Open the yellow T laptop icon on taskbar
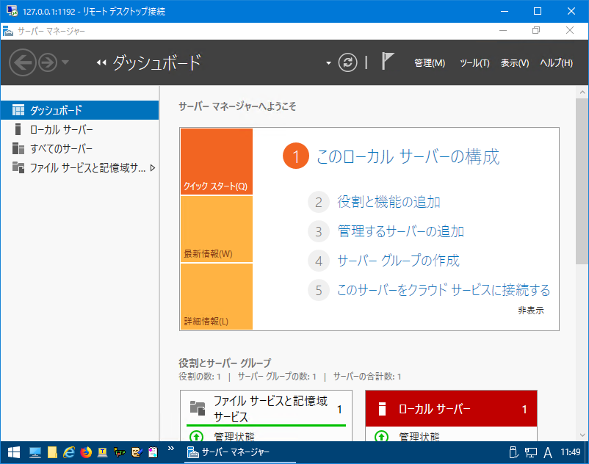The height and width of the screenshot is (464, 589). (103, 452)
